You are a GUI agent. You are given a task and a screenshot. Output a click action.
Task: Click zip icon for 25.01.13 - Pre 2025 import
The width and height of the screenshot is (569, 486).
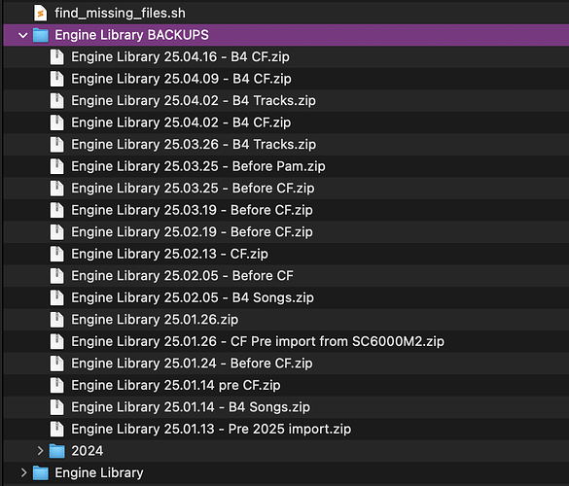tap(57, 429)
